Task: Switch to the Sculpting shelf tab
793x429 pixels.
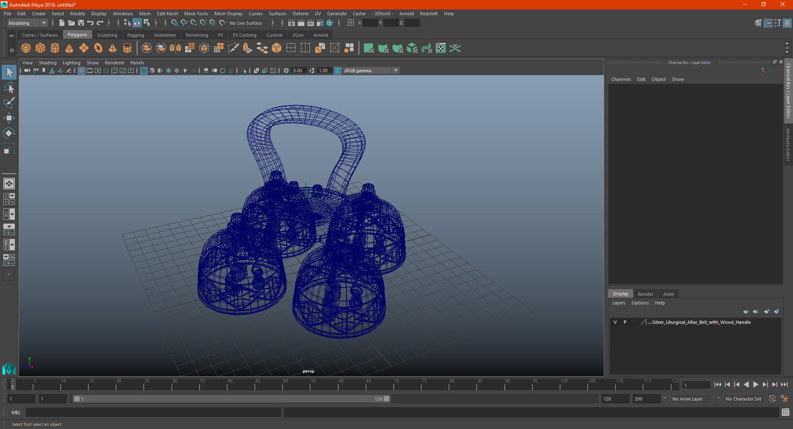Action: pos(107,35)
